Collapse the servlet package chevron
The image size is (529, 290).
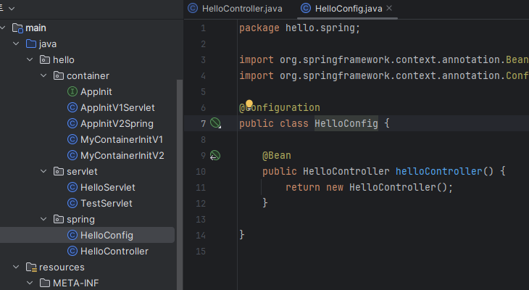(x=43, y=171)
